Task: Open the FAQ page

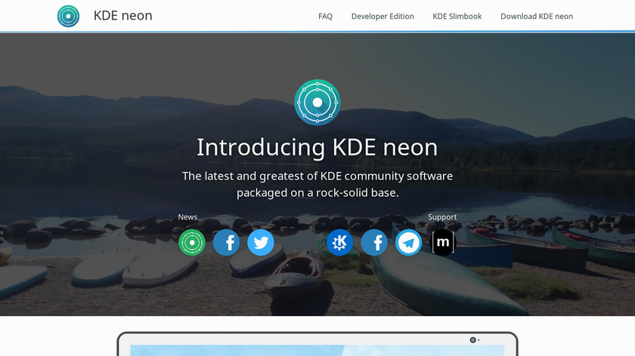Action: tap(325, 16)
